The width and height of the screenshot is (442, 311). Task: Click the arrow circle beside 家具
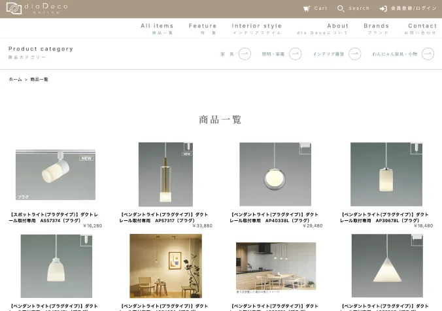point(245,54)
